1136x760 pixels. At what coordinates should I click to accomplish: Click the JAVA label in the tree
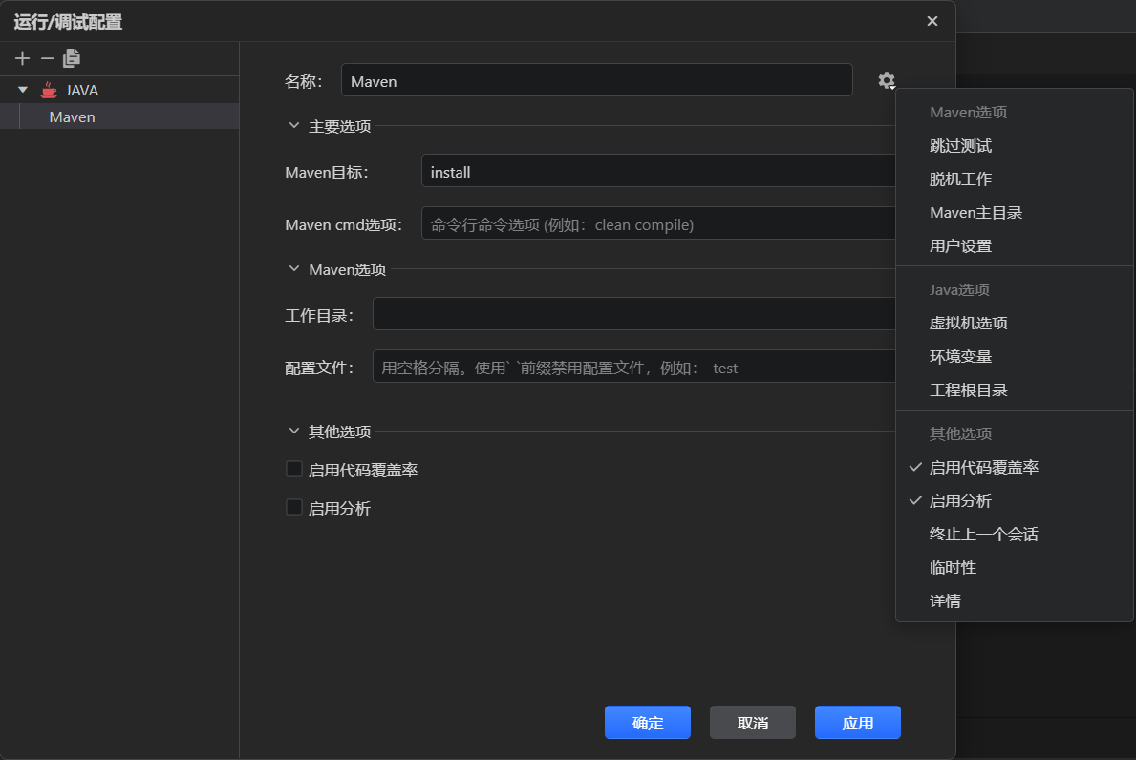pyautogui.click(x=82, y=91)
